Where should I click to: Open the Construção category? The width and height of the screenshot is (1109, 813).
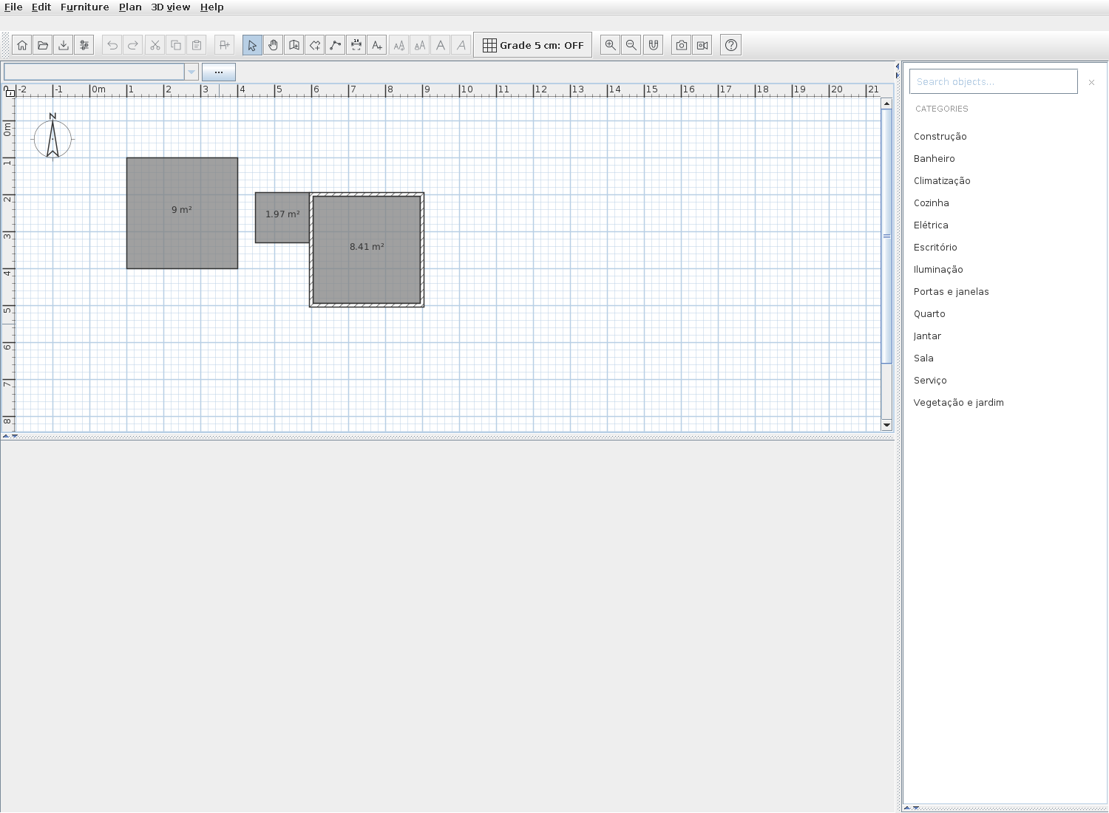940,137
